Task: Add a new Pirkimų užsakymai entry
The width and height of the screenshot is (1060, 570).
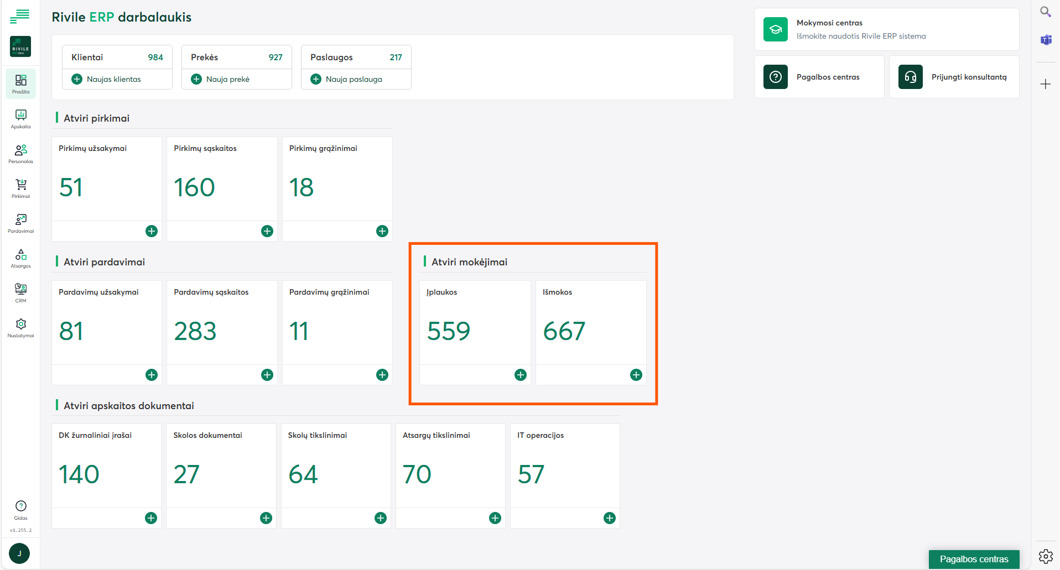Action: click(152, 231)
